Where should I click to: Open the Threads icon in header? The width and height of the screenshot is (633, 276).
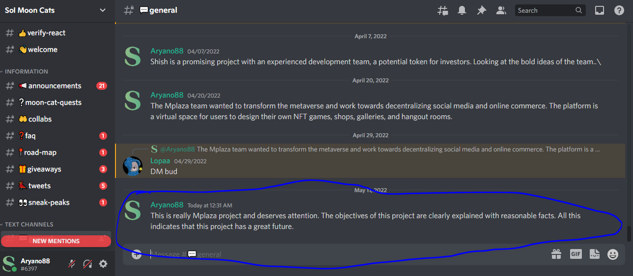[442, 10]
